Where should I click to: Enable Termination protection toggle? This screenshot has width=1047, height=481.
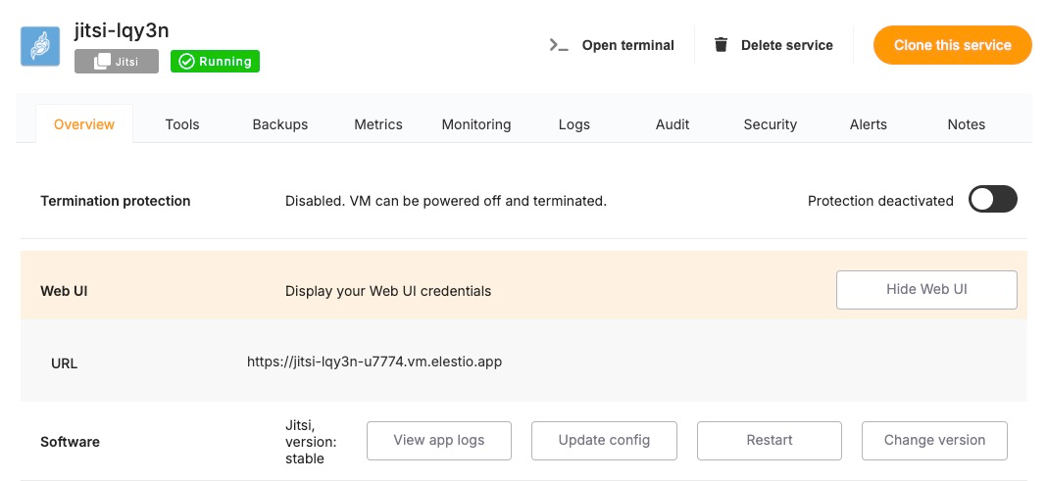point(993,200)
